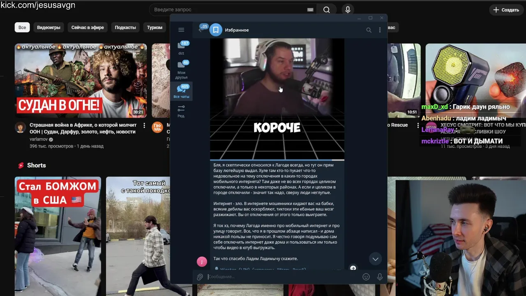Open the dct chat folder
This screenshot has height=296, width=526.
(181, 48)
